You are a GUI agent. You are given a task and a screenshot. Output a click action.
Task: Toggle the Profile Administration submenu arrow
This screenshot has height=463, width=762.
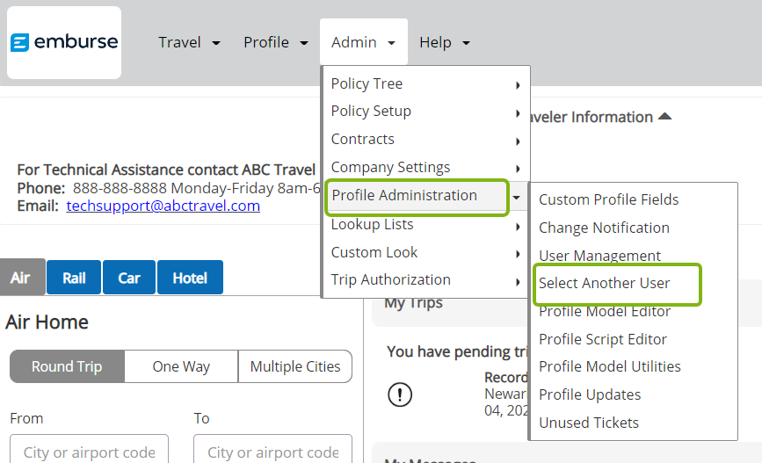(x=517, y=198)
